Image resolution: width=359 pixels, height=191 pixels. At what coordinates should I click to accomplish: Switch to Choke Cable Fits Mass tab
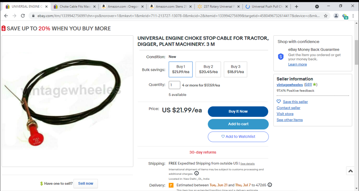[75, 7]
